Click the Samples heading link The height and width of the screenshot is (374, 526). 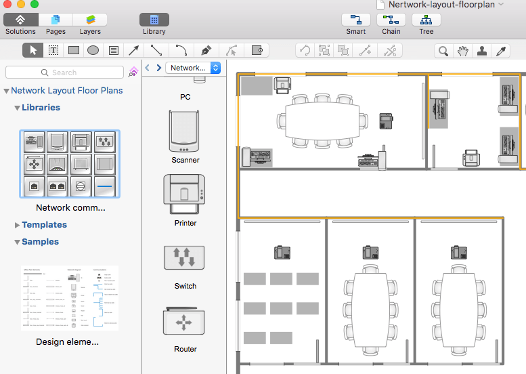(x=40, y=242)
